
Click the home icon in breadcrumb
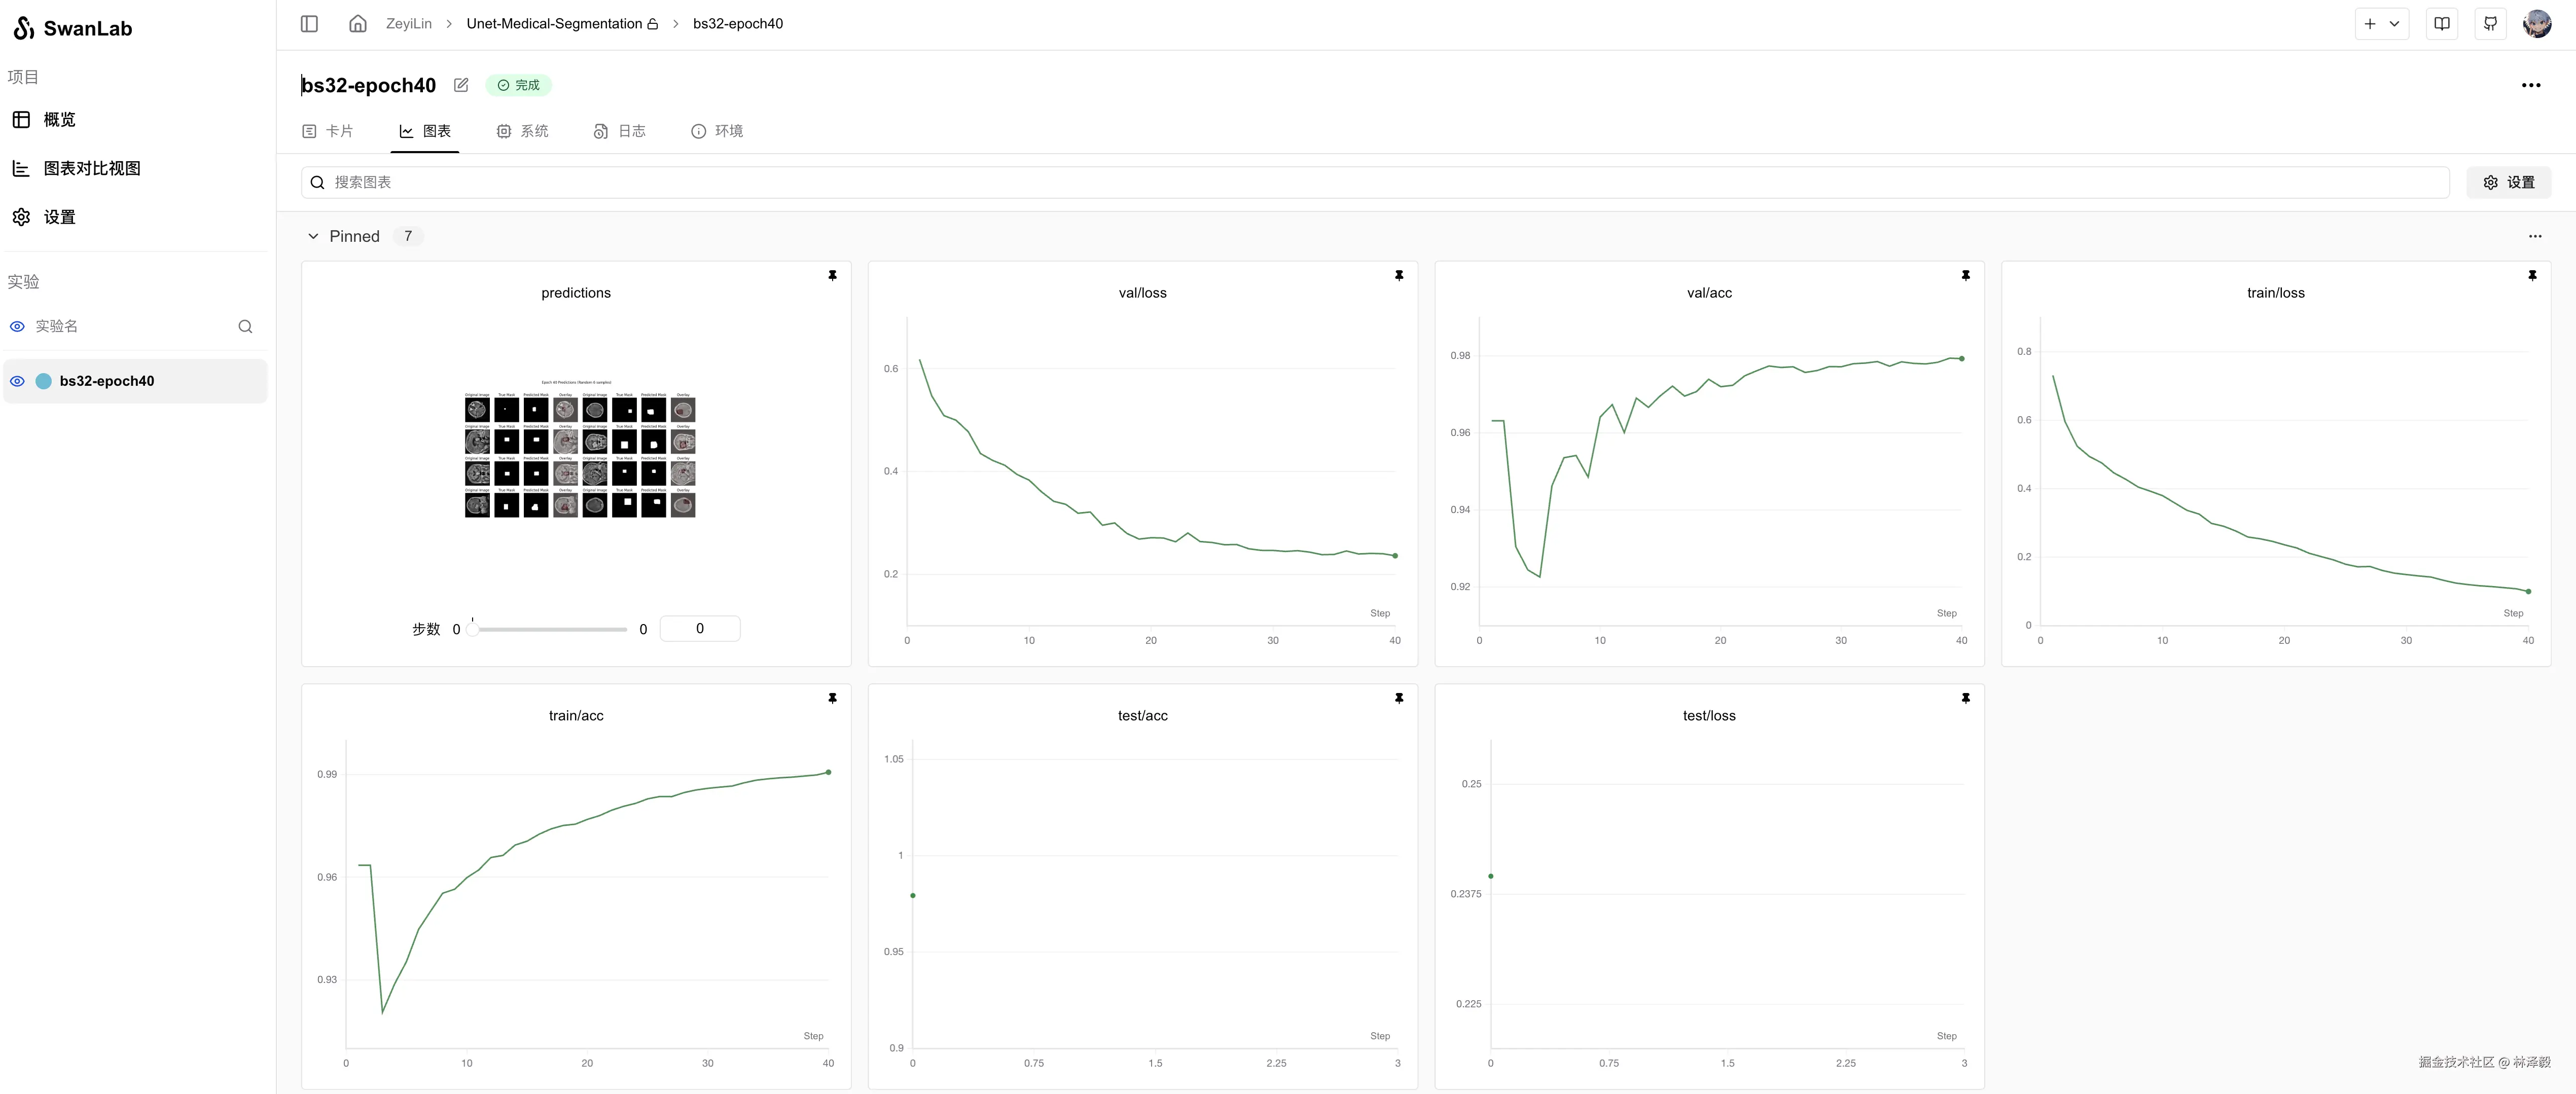[x=357, y=23]
